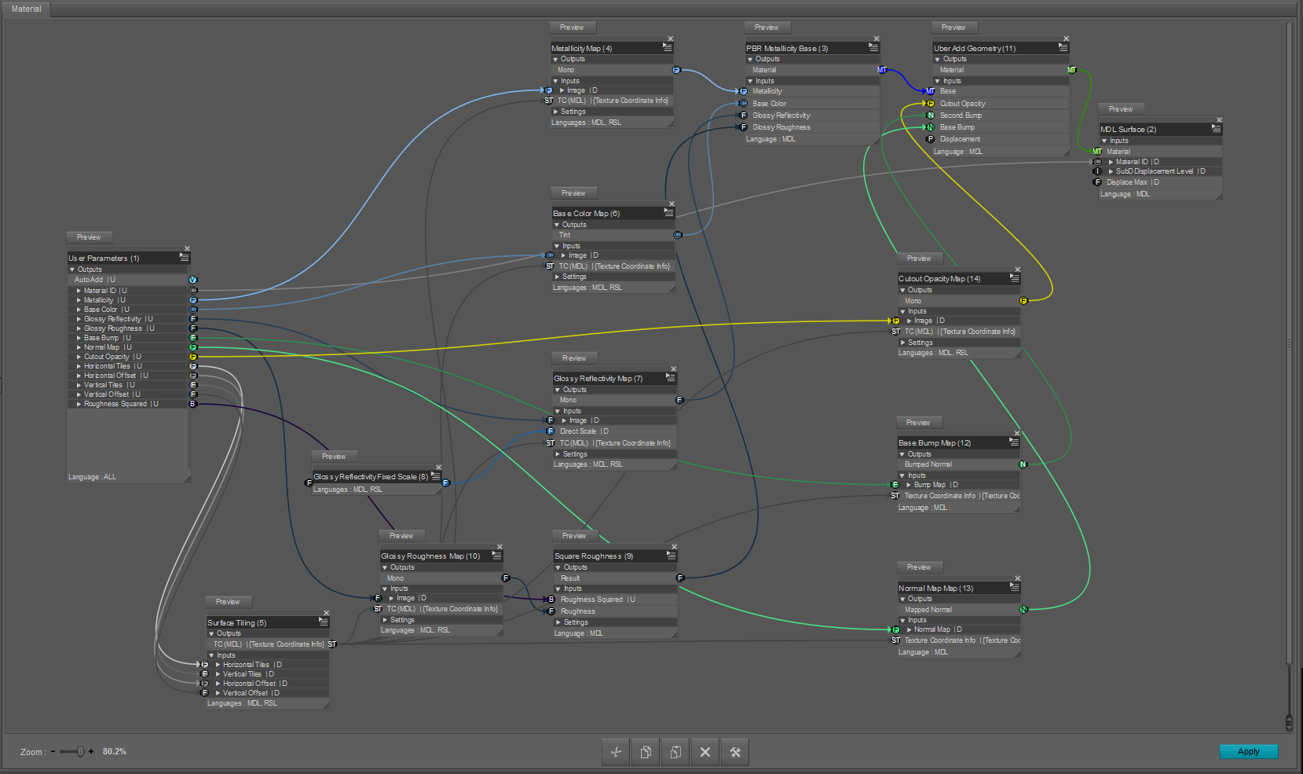Click the Displacement P socket on Uber Add Geometry
This screenshot has height=774, width=1303.
click(x=931, y=139)
